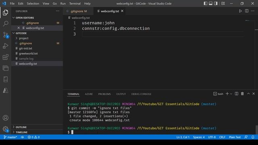Open the Extensions view
The width and height of the screenshot is (258, 145).
pyautogui.click(x=5, y=57)
